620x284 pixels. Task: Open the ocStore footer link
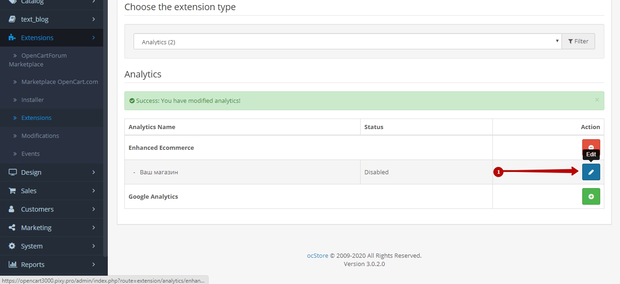pos(317,255)
